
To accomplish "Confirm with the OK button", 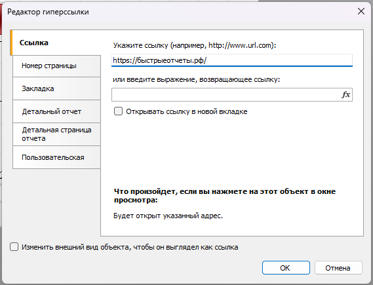I will pyautogui.click(x=286, y=268).
